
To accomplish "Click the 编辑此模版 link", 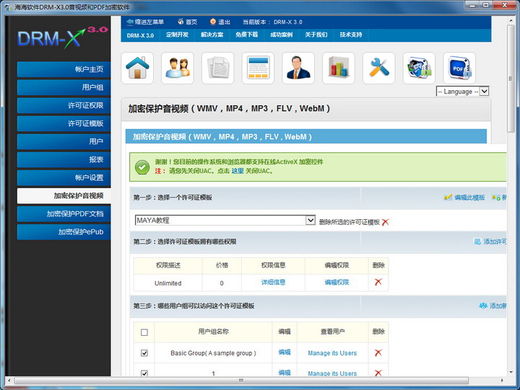I will [x=469, y=198].
